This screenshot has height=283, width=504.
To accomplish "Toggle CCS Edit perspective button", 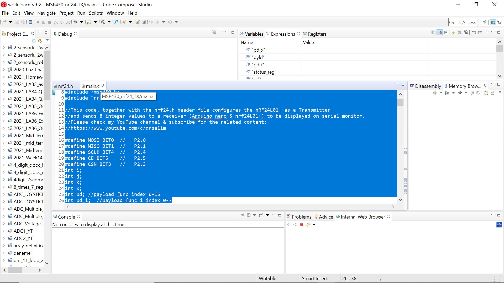I will [493, 22].
